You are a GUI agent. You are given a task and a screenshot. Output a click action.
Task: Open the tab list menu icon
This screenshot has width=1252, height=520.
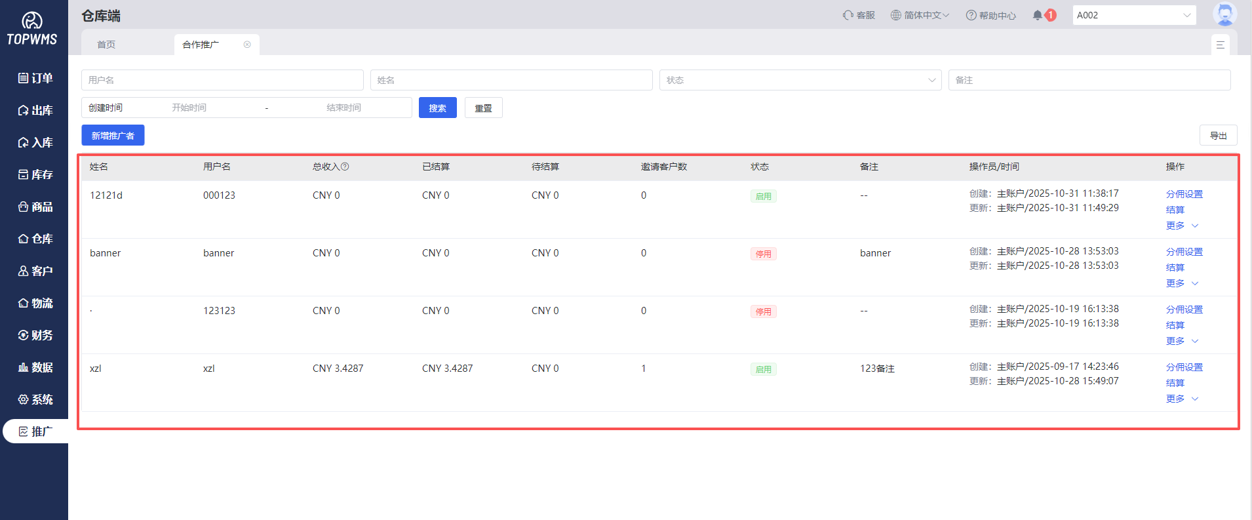pos(1220,45)
